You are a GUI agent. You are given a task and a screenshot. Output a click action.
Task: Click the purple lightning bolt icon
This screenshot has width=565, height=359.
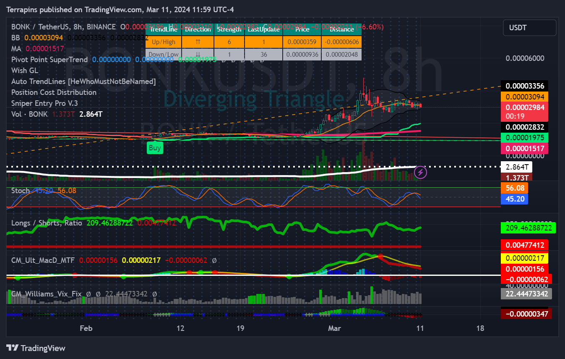click(x=421, y=172)
